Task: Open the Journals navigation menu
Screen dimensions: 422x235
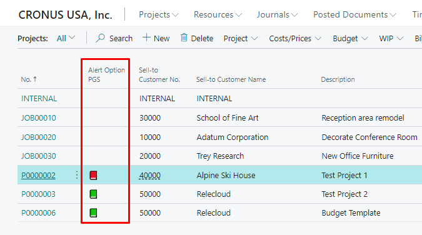Action: click(277, 14)
